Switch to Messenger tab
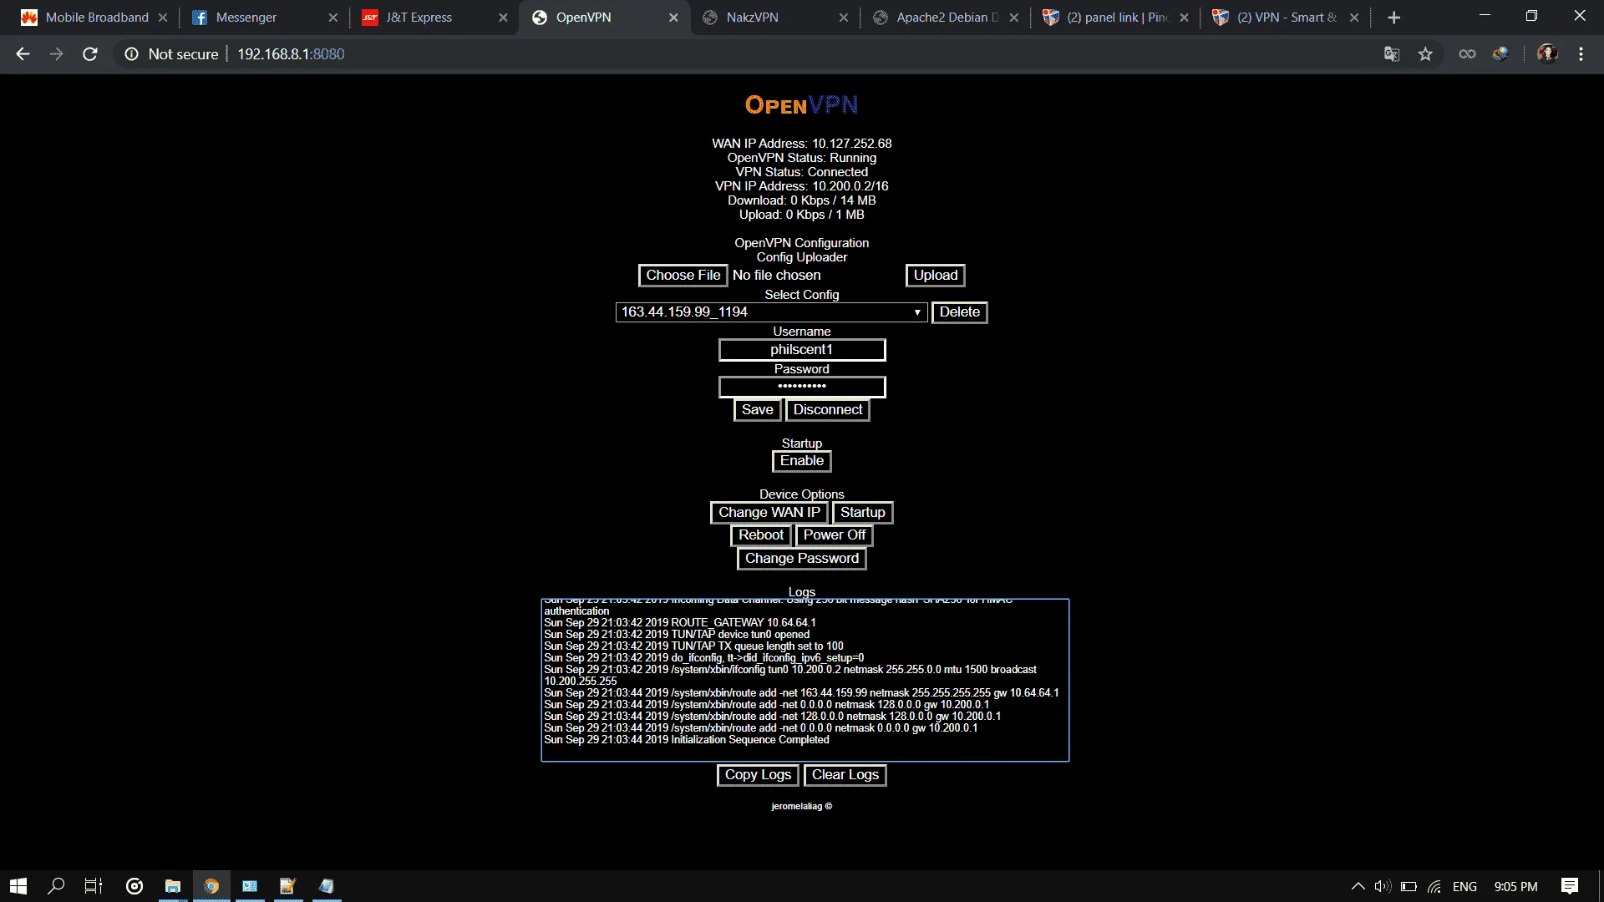1604x902 pixels. 246,18
